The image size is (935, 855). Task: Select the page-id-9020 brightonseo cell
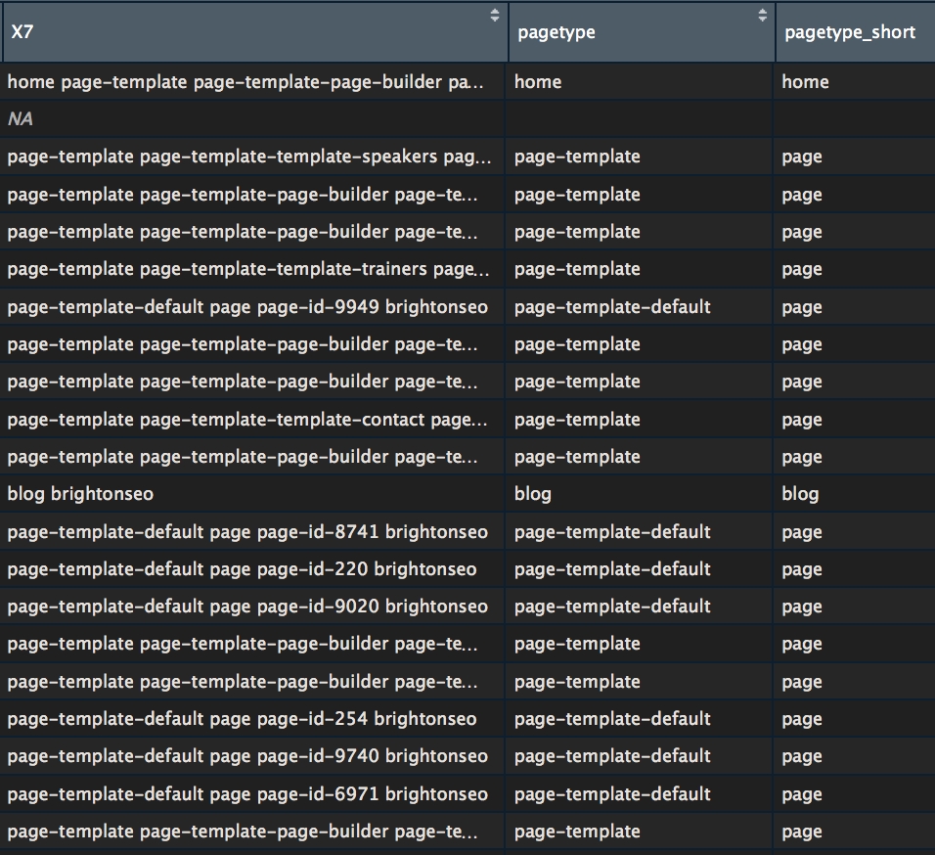pos(247,607)
